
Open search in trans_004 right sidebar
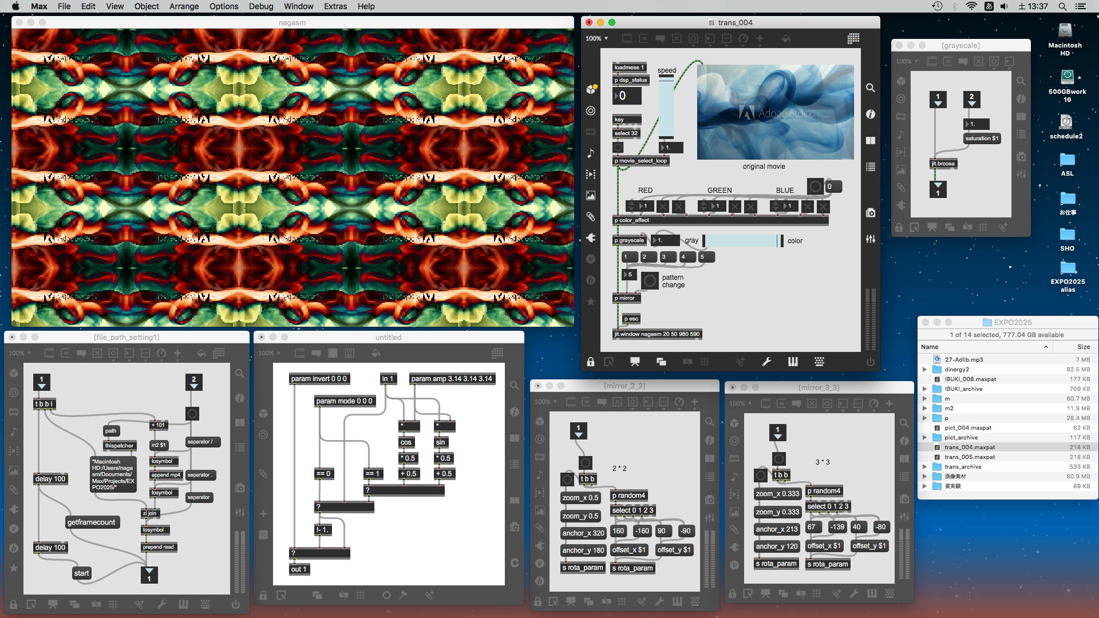[870, 88]
